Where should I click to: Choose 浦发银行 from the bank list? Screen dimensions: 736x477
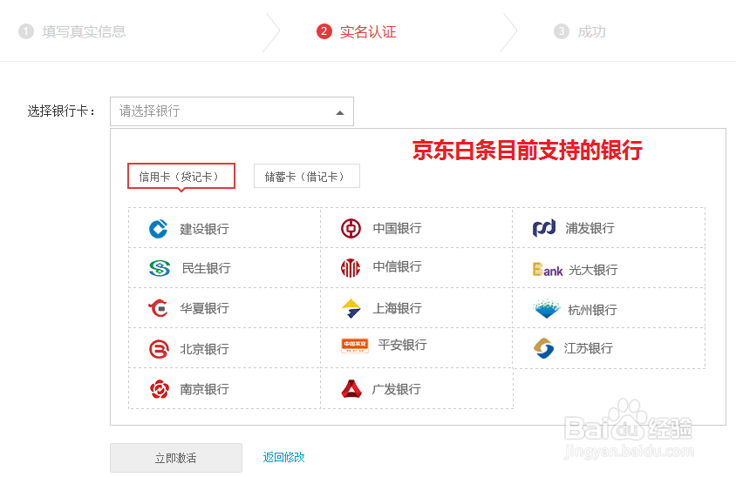coord(609,228)
